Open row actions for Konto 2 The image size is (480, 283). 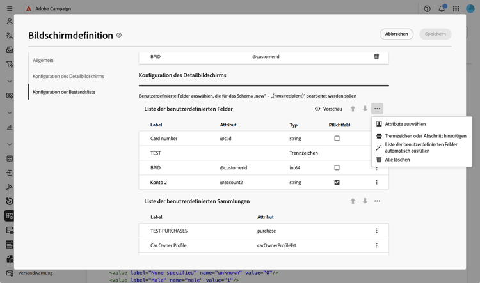[376, 183]
